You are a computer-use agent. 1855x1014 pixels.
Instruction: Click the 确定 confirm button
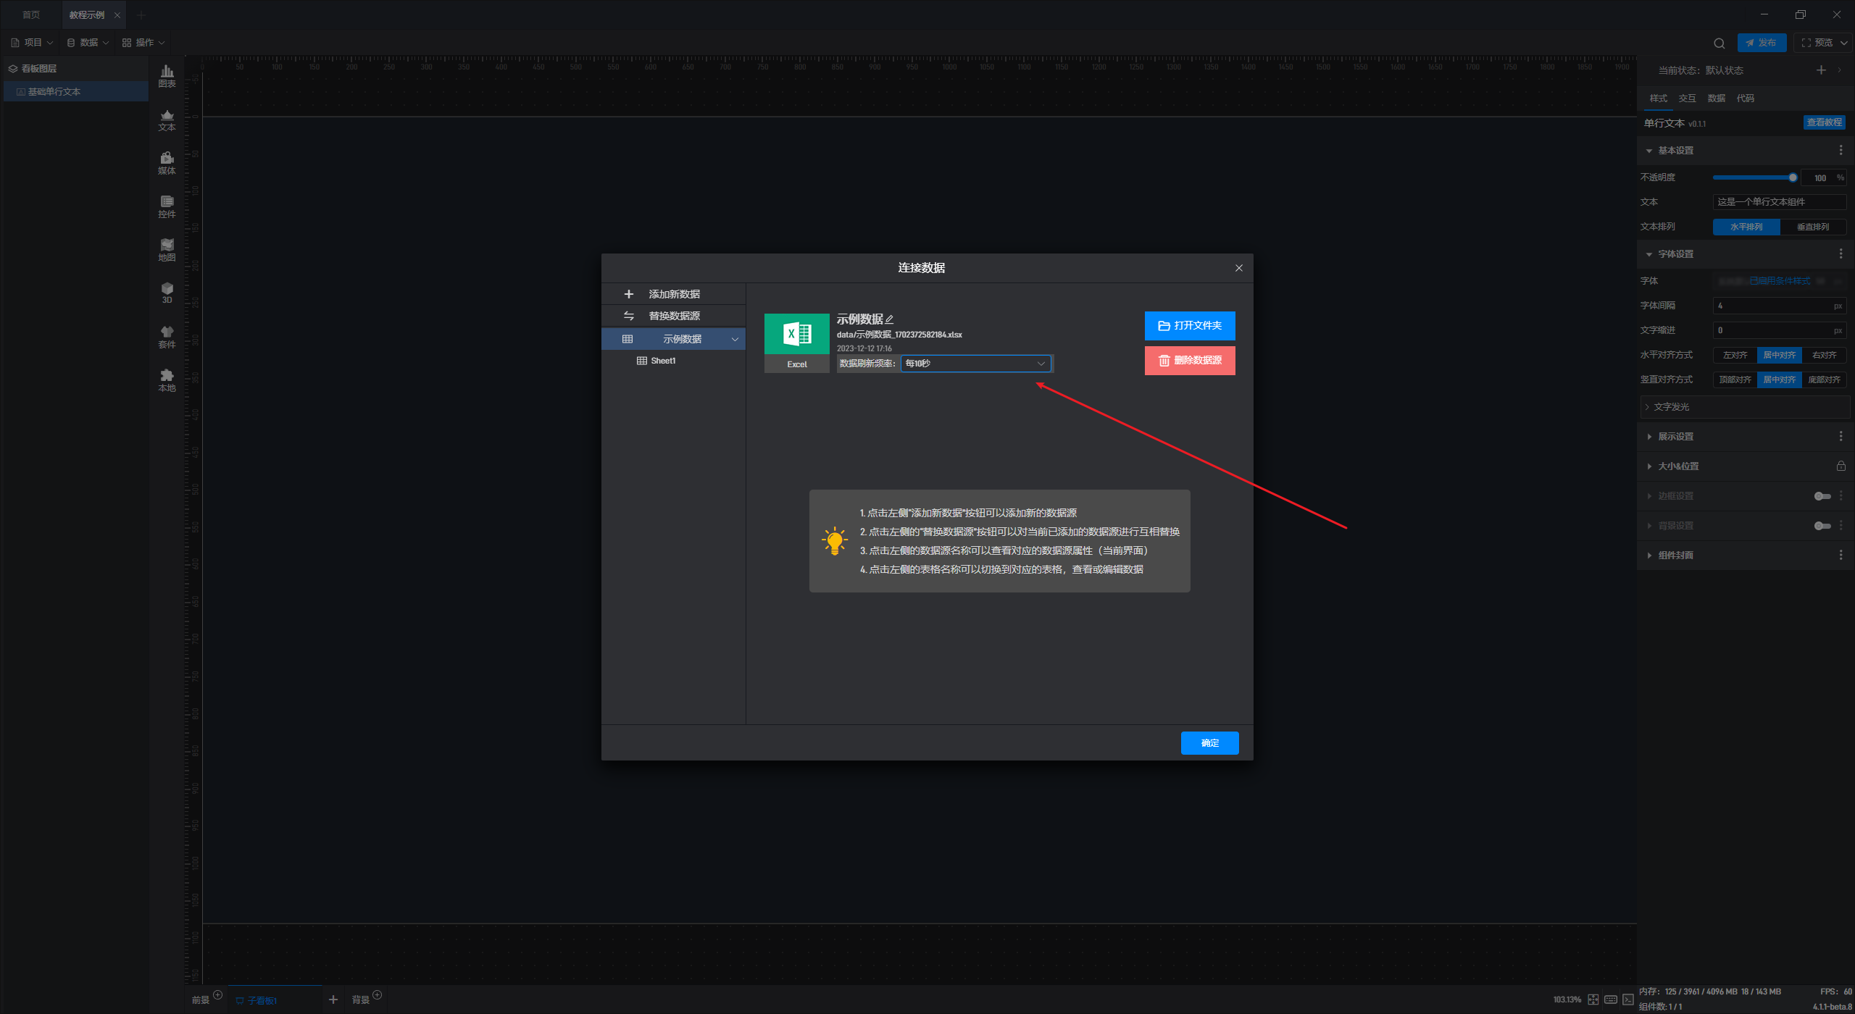click(1209, 743)
